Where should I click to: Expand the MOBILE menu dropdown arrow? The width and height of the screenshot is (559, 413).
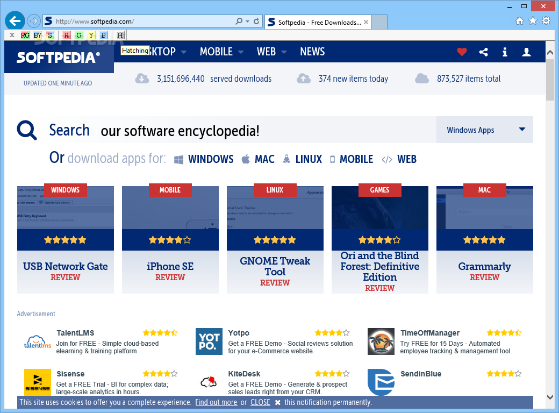(241, 52)
